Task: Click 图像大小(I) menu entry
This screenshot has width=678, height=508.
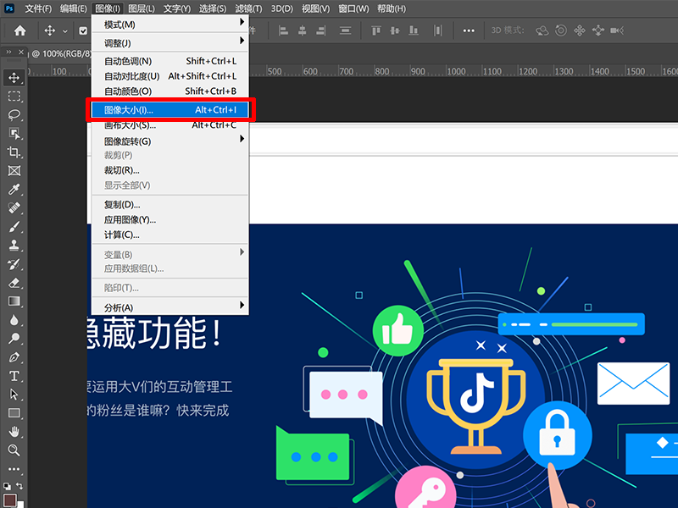Action: pos(169,110)
